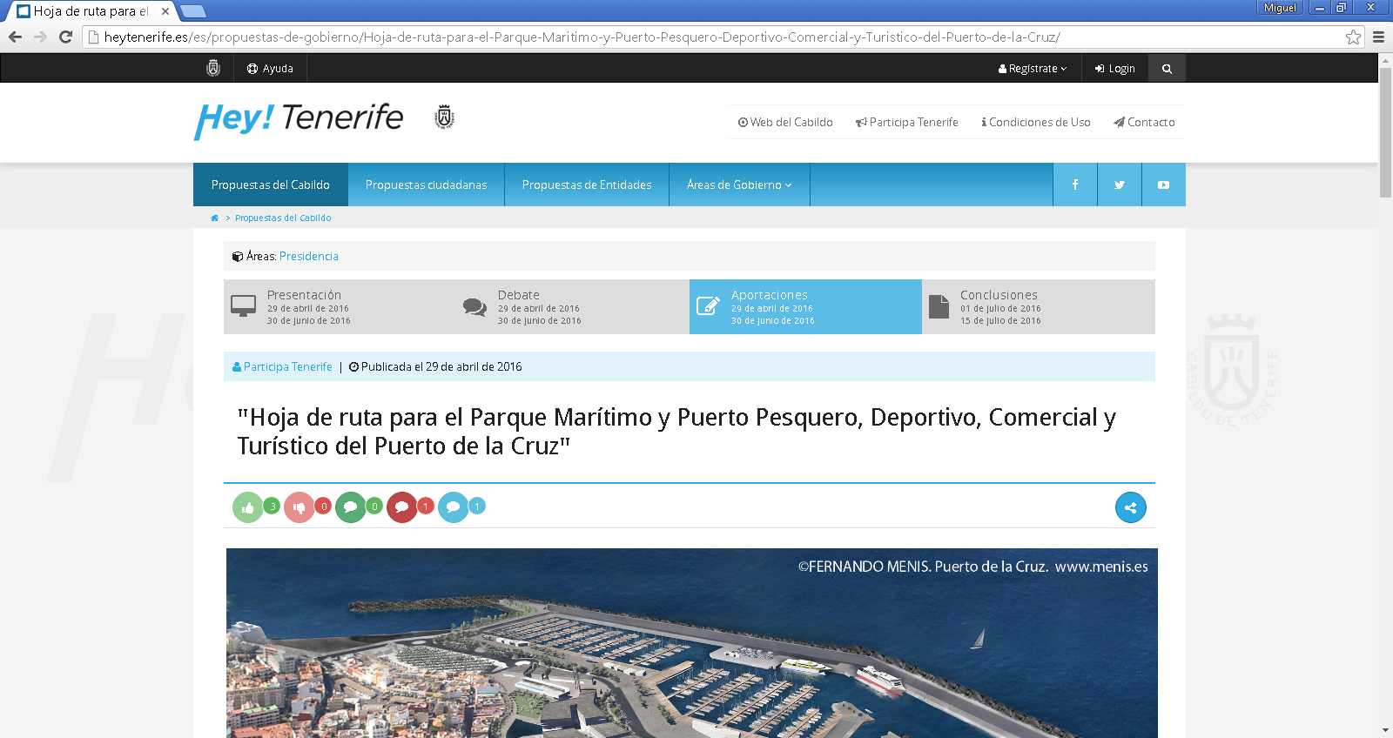
Task: Open the Chrome hamburger menu
Action: pos(1378,37)
